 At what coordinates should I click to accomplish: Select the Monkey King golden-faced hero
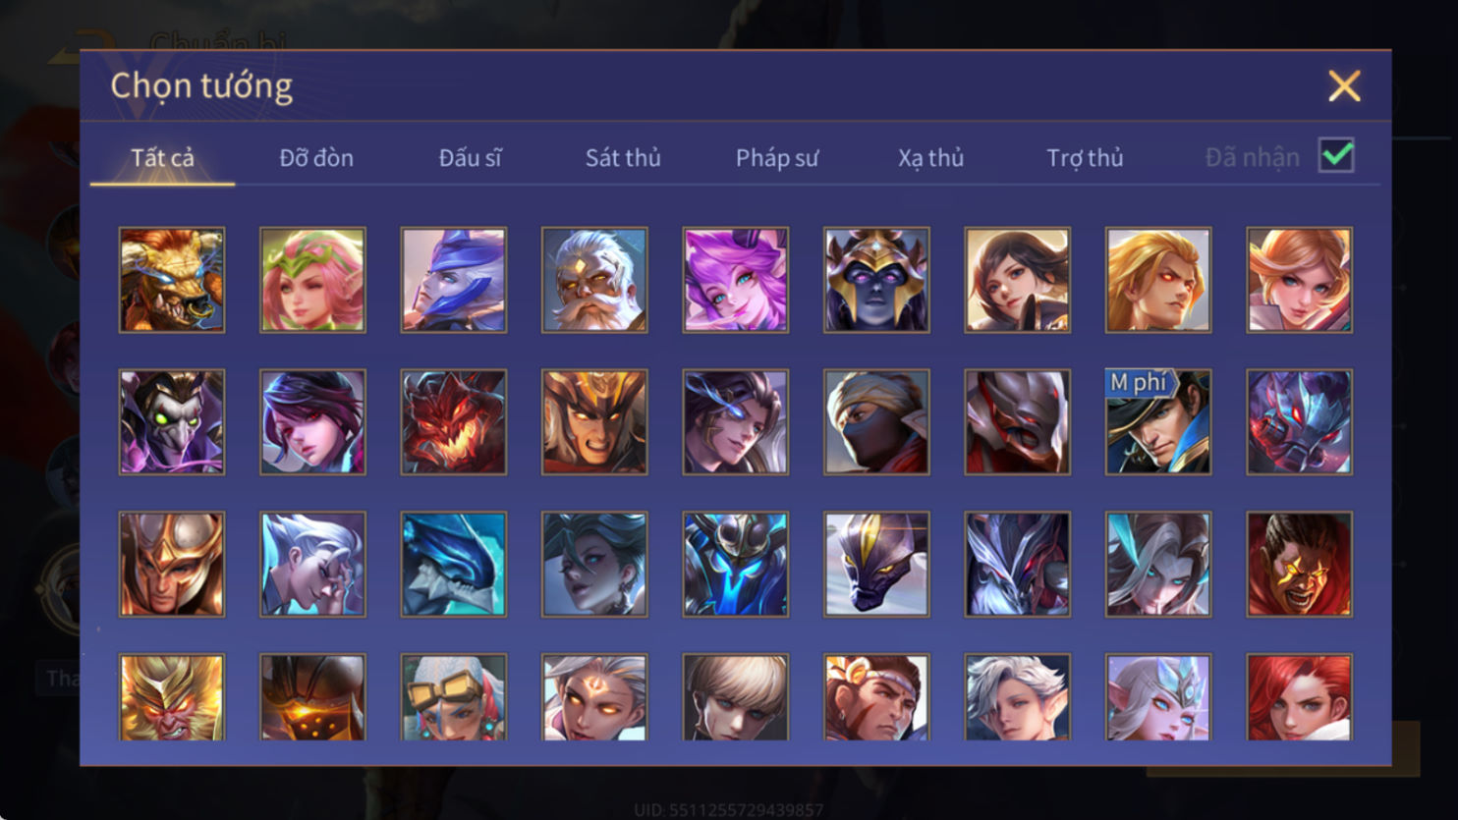pos(172,697)
